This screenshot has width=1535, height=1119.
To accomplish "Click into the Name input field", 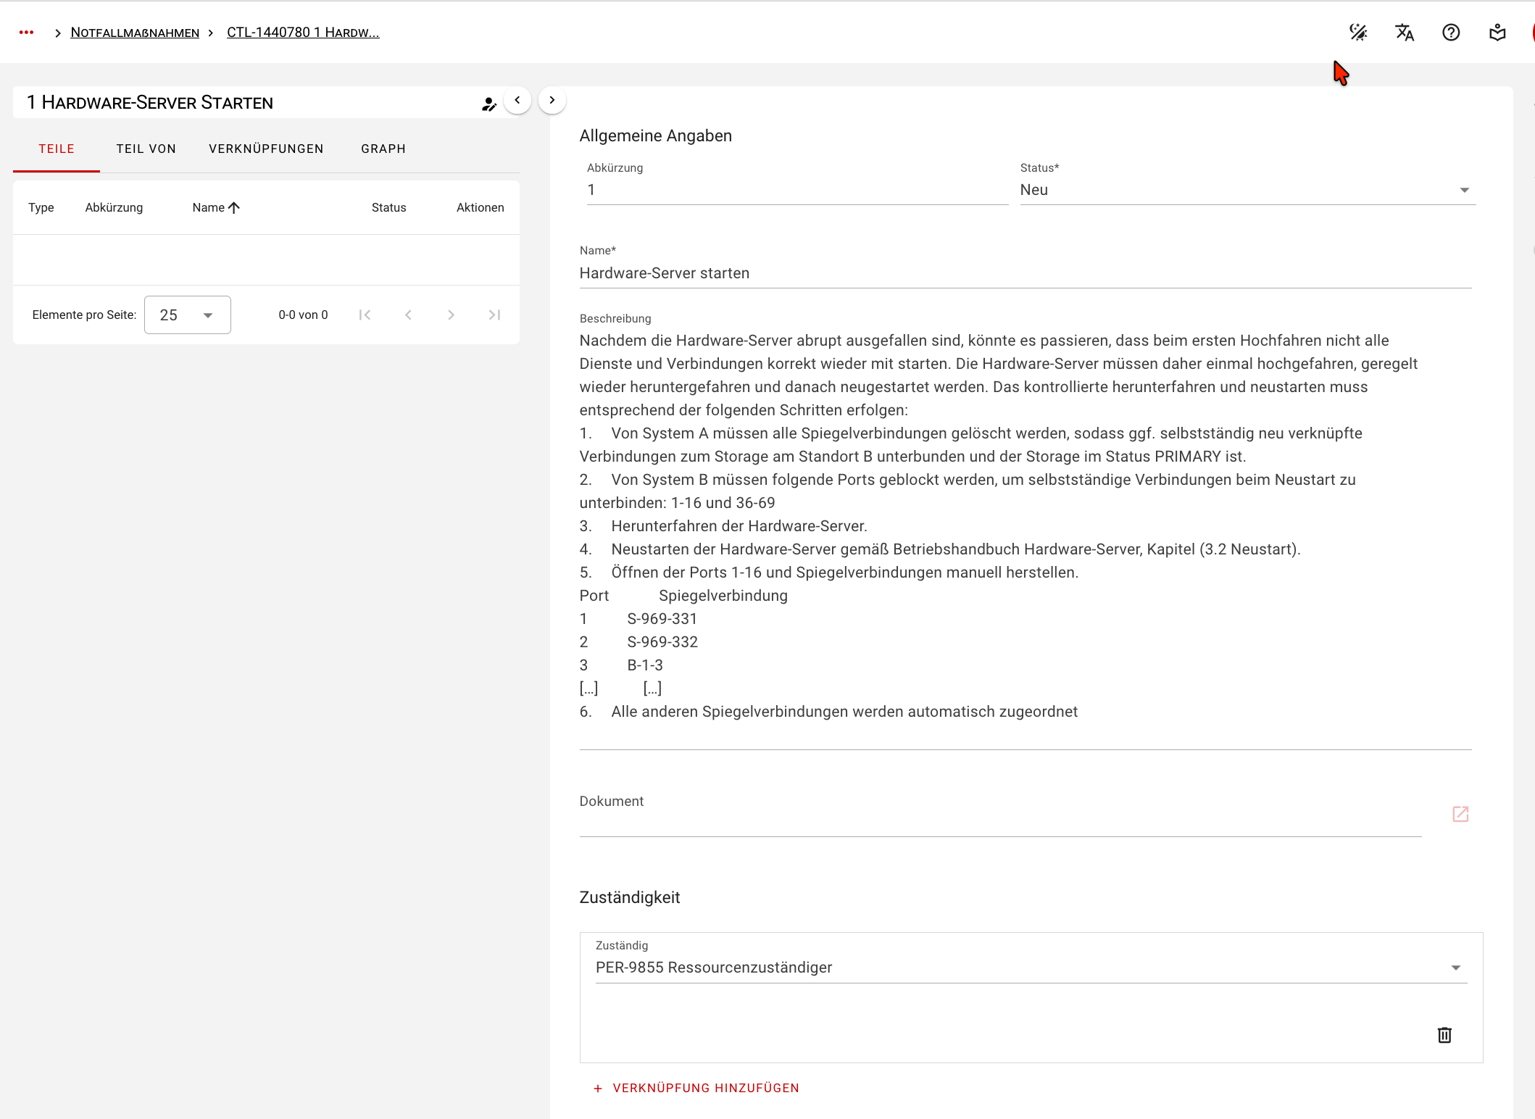I will click(1026, 273).
